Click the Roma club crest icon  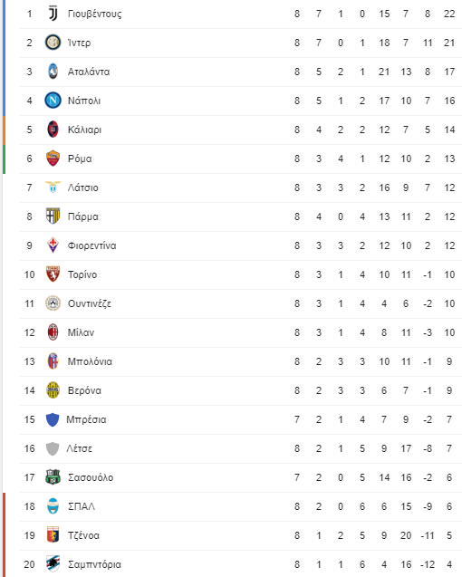click(x=53, y=159)
